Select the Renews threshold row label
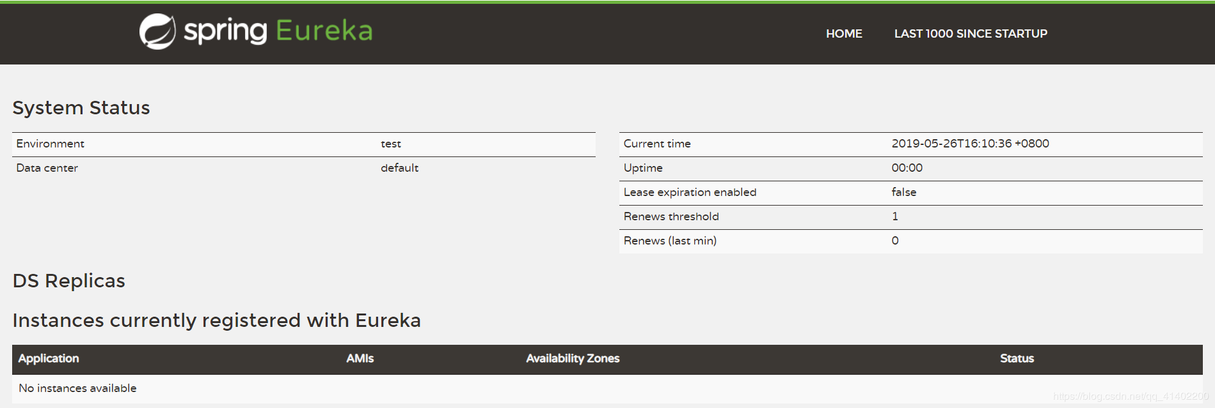This screenshot has height=408, width=1215. pos(671,216)
